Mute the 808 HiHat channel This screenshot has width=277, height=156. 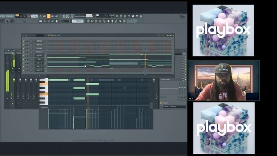[x=23, y=49]
